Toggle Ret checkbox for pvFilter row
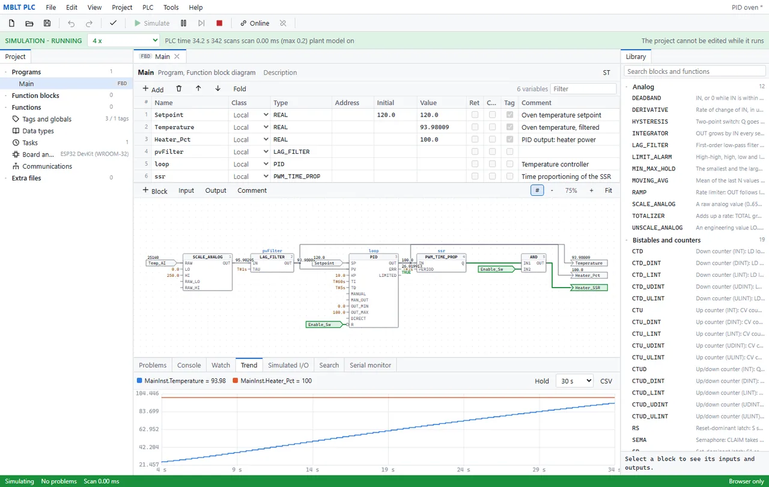Image resolution: width=769 pixels, height=487 pixels. click(475, 152)
